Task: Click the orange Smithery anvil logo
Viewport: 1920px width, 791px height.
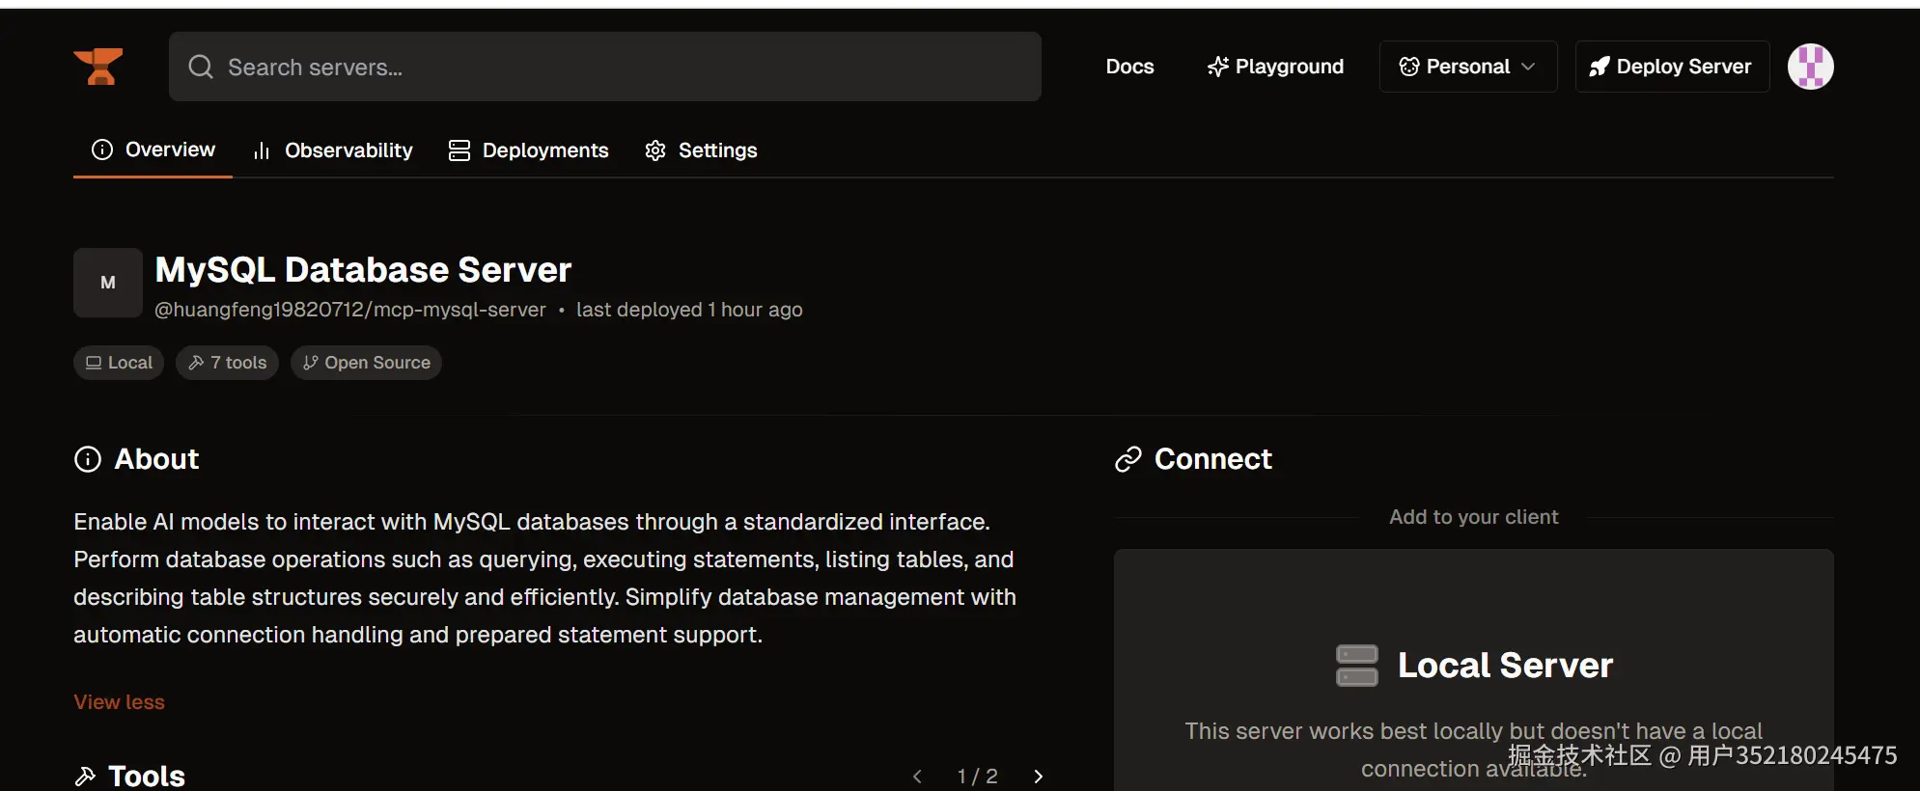Action: pos(98,67)
